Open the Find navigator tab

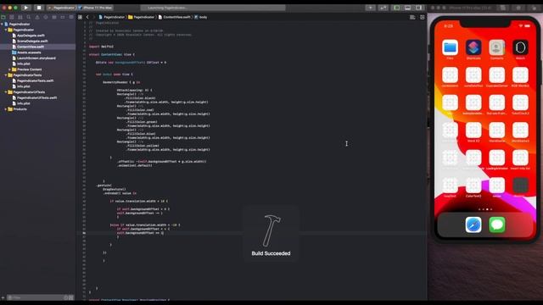[29, 17]
